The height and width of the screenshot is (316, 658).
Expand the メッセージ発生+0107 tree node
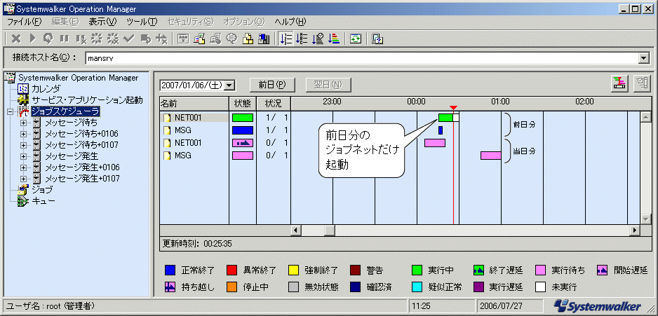[x=24, y=179]
